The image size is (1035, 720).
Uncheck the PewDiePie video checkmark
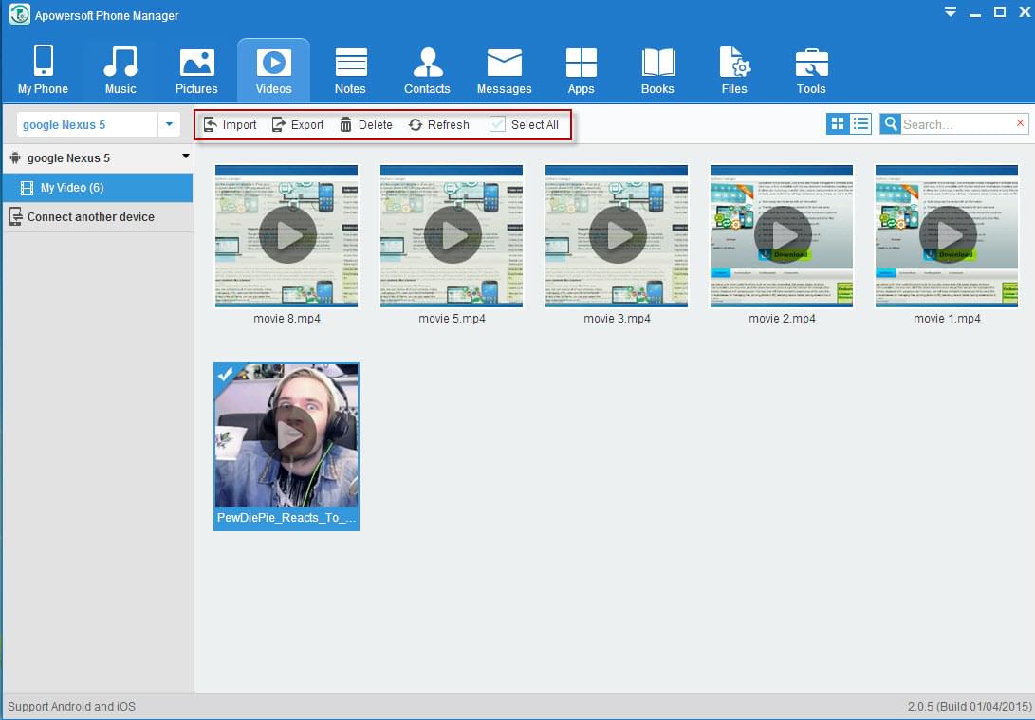point(225,374)
